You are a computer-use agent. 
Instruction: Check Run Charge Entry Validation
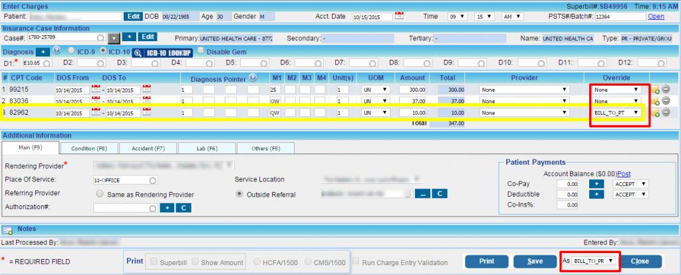[356, 261]
